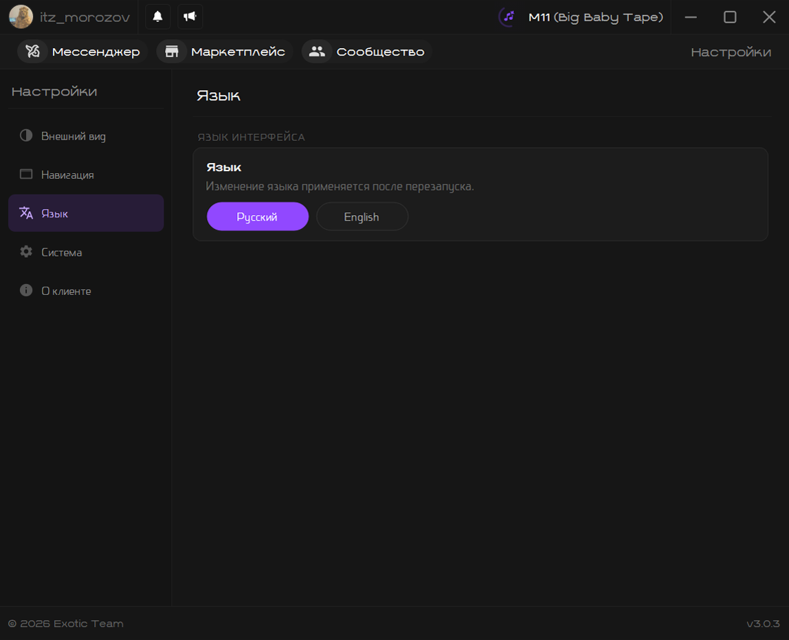Minimize the application window
This screenshot has height=640, width=789.
pyautogui.click(x=691, y=17)
